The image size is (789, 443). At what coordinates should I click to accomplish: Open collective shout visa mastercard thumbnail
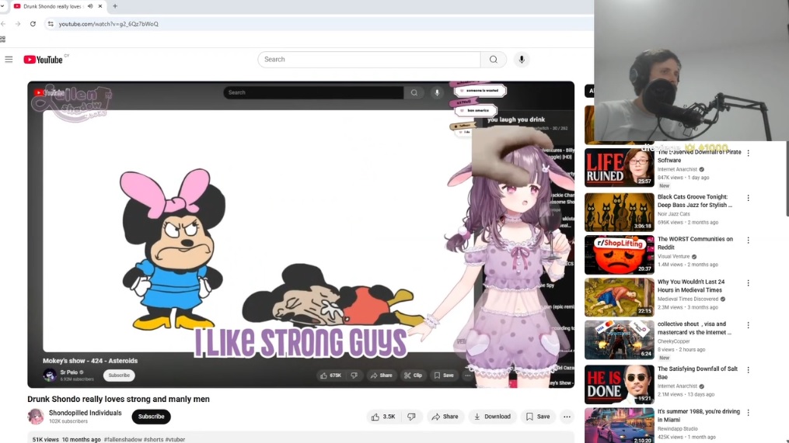pos(619,340)
